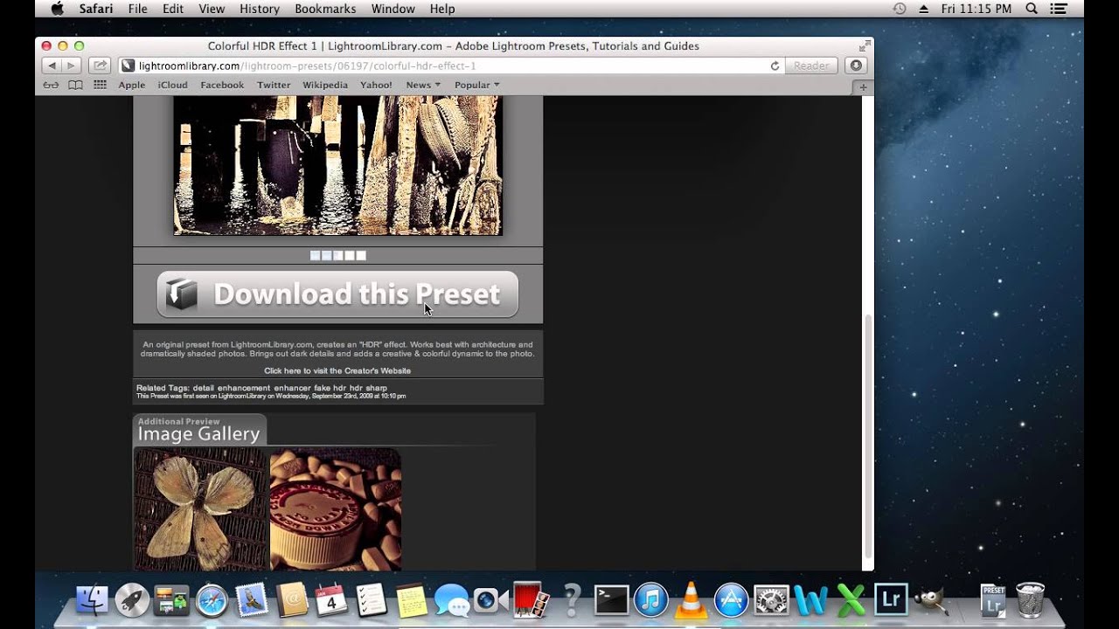Image resolution: width=1119 pixels, height=629 pixels.
Task: Open Messages speech bubbles in the Dock
Action: [452, 600]
